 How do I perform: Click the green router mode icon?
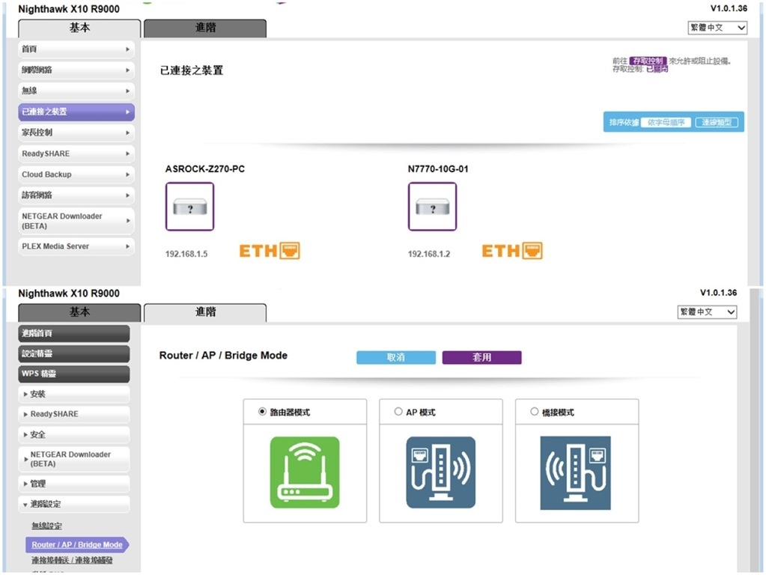click(x=305, y=472)
